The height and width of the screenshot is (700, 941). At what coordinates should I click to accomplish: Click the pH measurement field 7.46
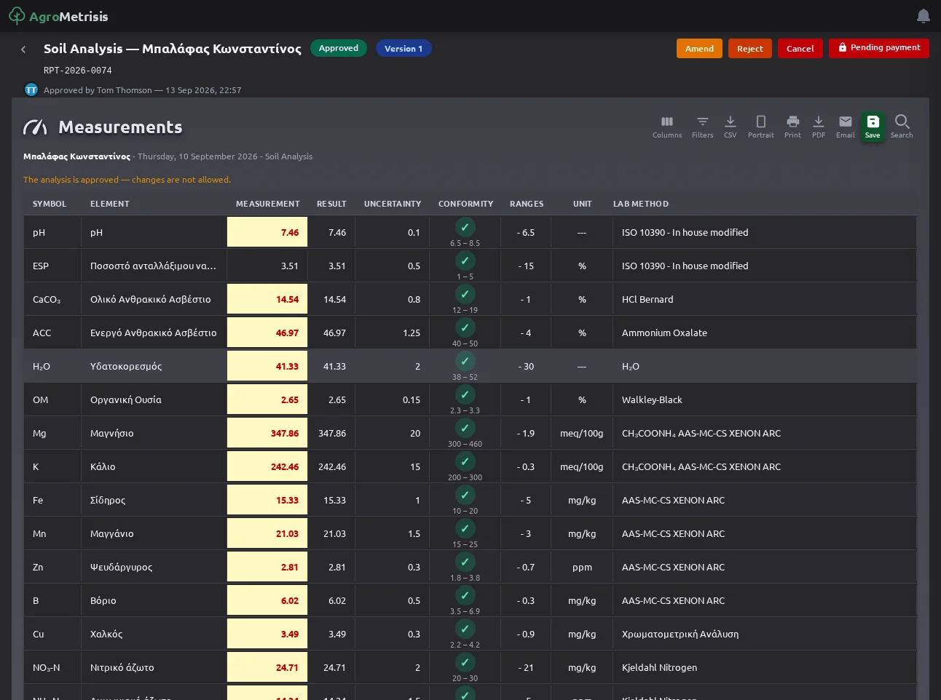tap(267, 232)
